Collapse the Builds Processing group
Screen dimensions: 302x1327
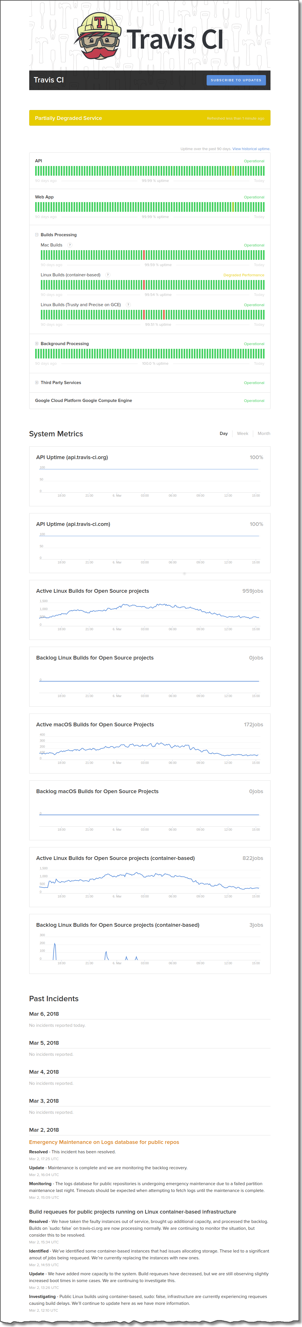(37, 235)
